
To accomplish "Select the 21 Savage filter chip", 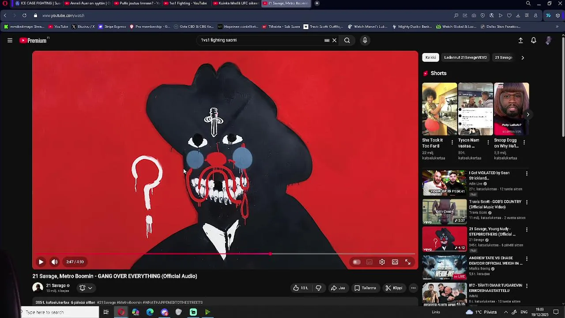I will [504, 57].
